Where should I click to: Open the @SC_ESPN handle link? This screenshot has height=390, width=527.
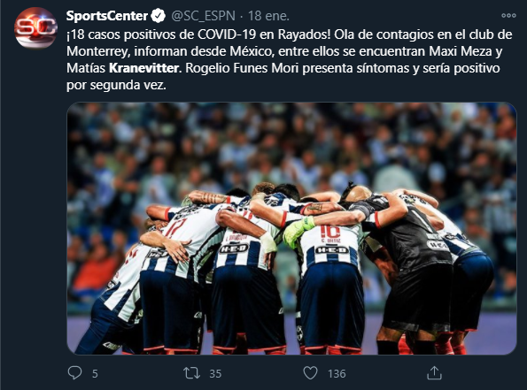204,16
